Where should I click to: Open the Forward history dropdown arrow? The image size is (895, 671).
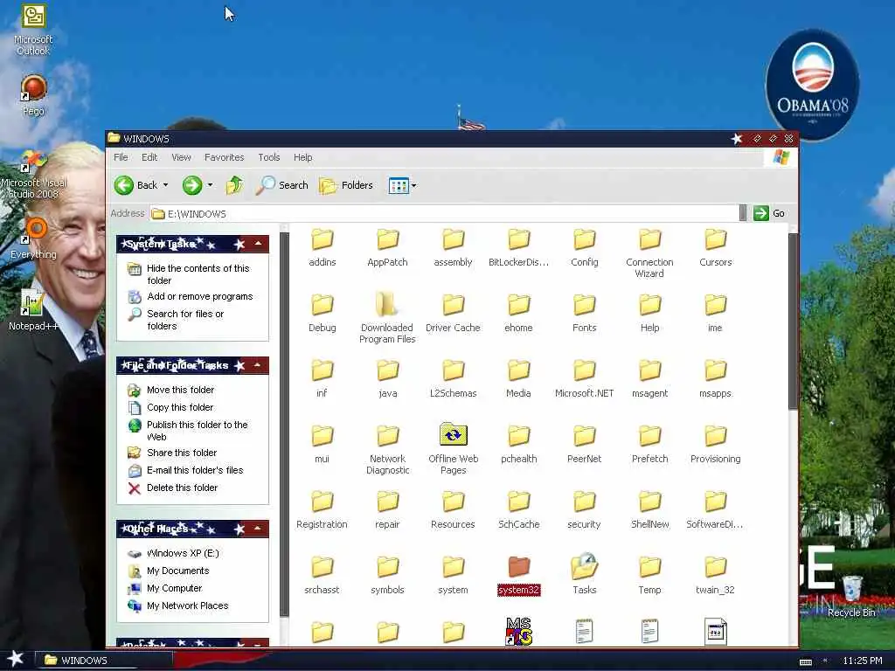pyautogui.click(x=210, y=185)
